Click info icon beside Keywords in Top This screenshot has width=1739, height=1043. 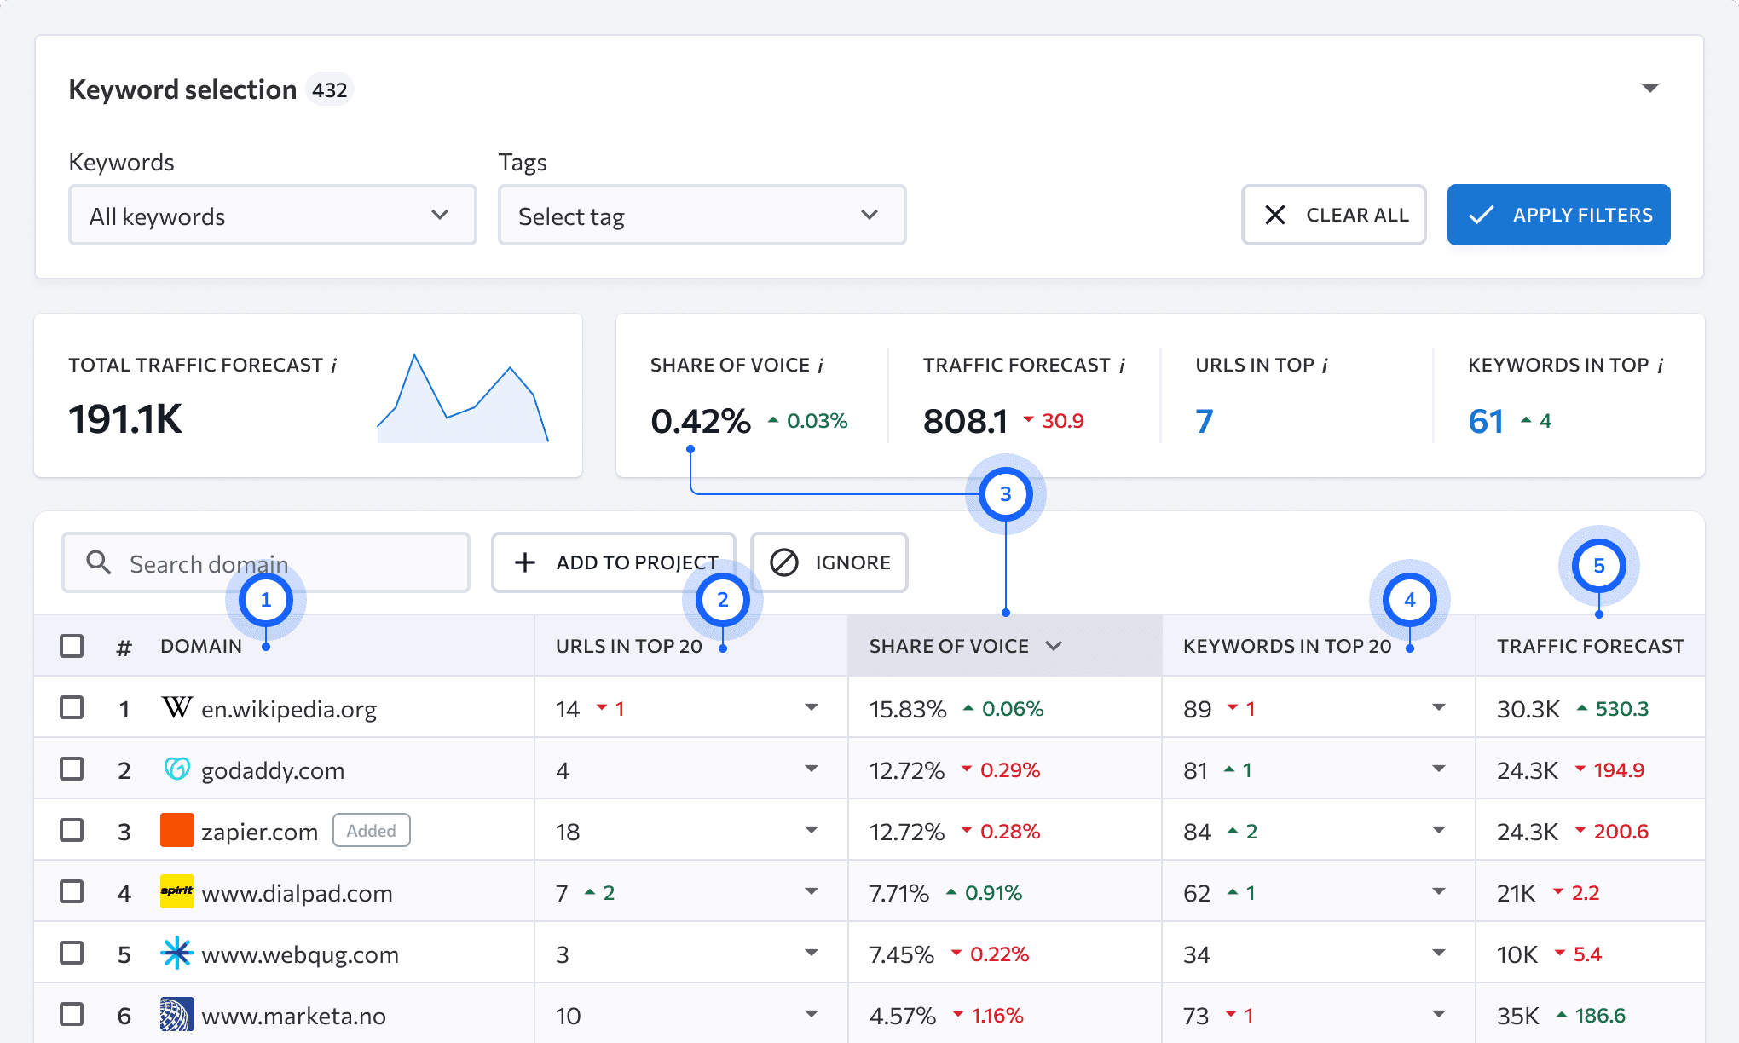click(1660, 366)
